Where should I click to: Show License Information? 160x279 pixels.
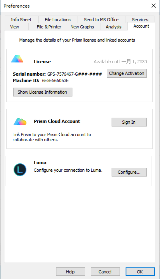tap(43, 92)
